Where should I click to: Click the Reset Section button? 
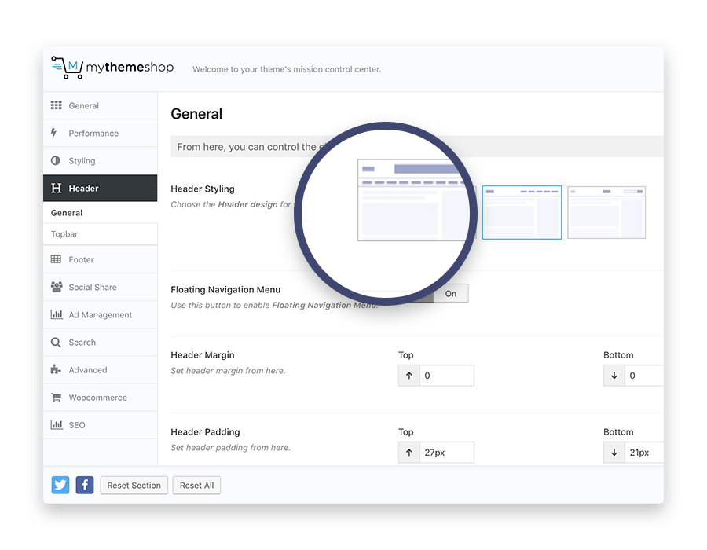click(134, 485)
